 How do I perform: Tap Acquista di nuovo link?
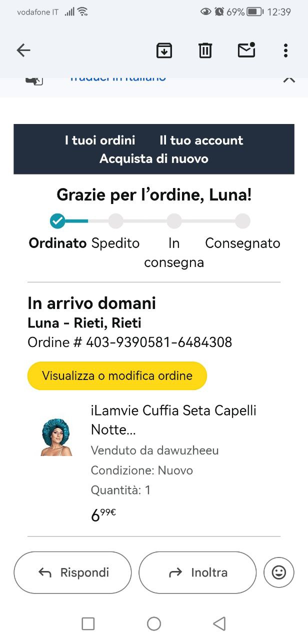point(154,159)
